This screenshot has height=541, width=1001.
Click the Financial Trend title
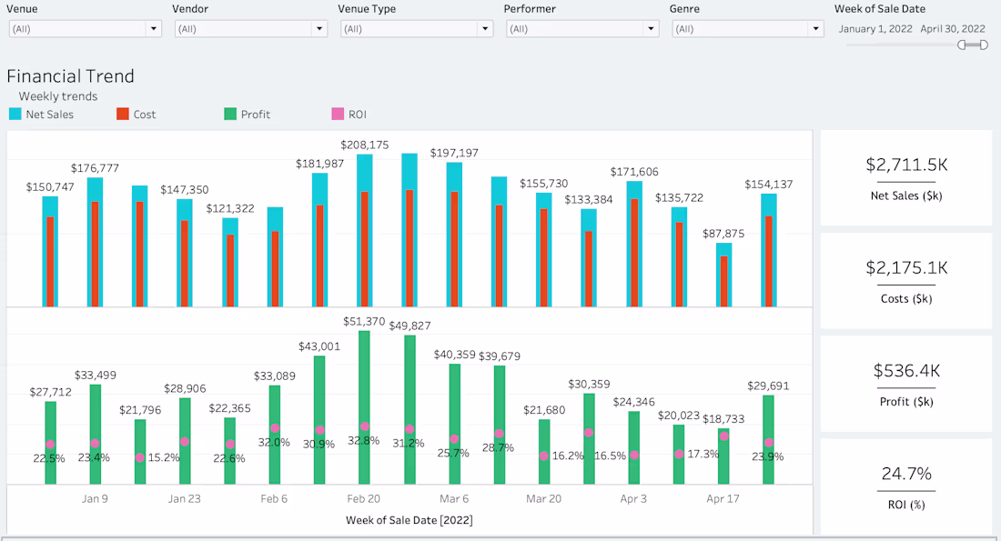tap(70, 75)
